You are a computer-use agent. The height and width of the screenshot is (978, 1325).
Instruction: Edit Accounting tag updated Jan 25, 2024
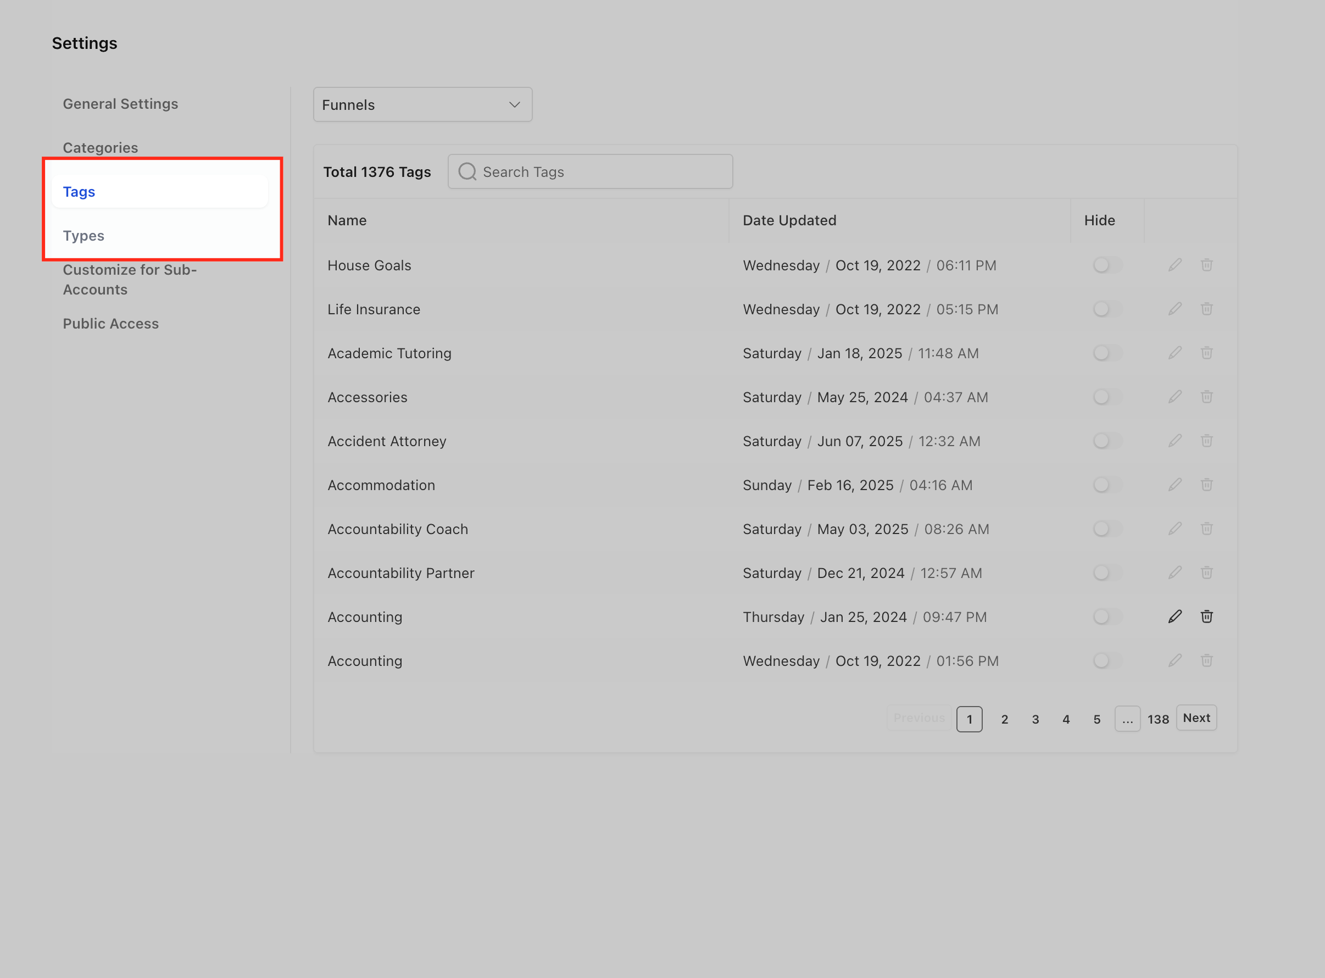pyautogui.click(x=1174, y=616)
